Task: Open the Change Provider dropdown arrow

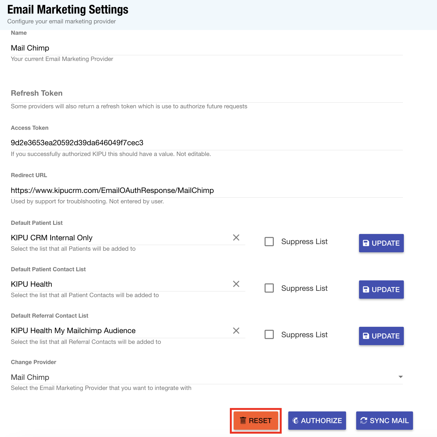Action: (400, 377)
